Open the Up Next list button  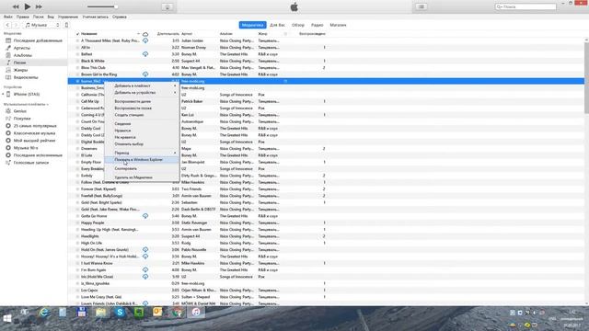click(x=422, y=6)
